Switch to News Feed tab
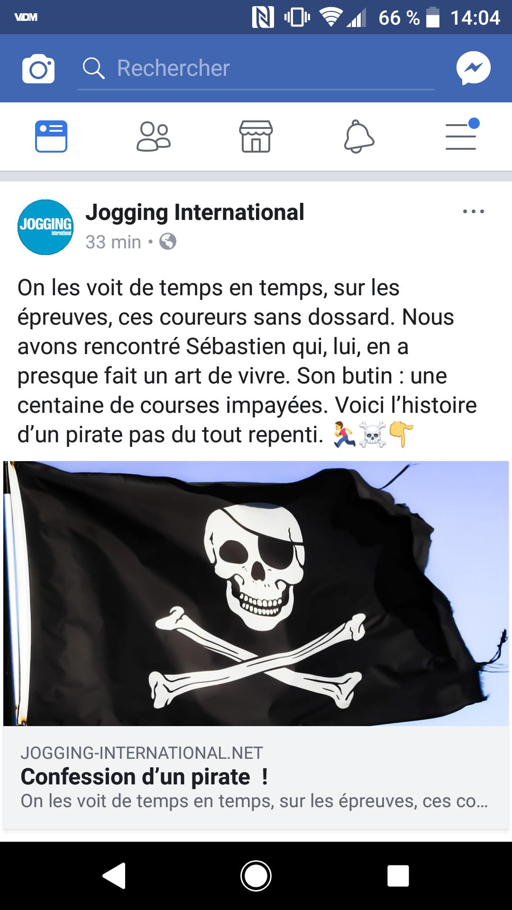Viewport: 512px width, 910px height. point(51,136)
